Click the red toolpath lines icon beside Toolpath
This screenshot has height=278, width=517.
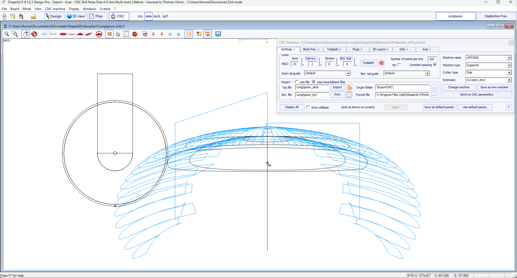pos(382,63)
